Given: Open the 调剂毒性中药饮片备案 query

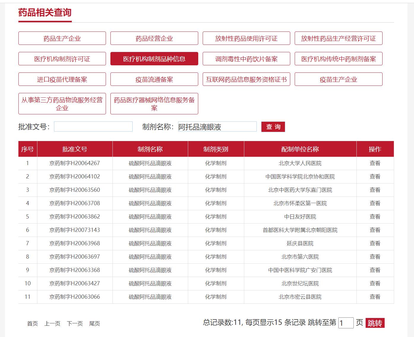Looking at the screenshot, I should (246, 58).
